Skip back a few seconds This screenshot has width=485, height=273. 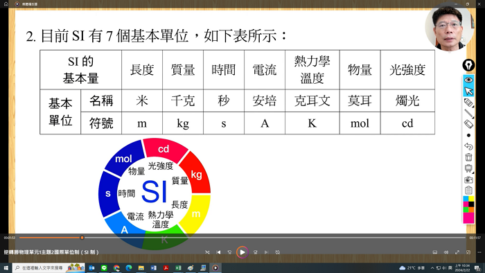coord(229,252)
